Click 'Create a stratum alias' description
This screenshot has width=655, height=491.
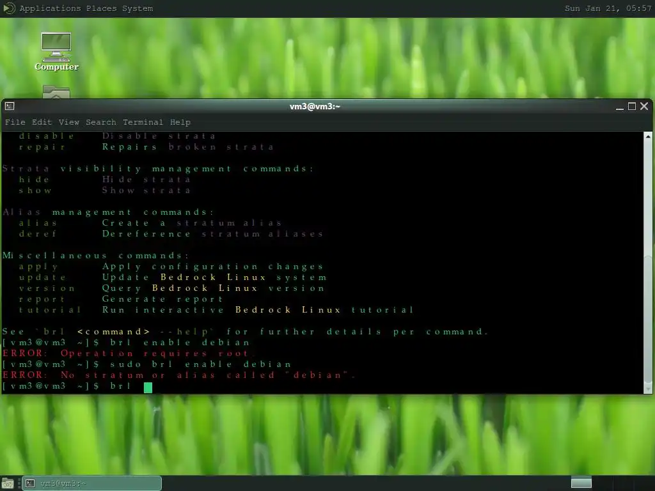192,223
